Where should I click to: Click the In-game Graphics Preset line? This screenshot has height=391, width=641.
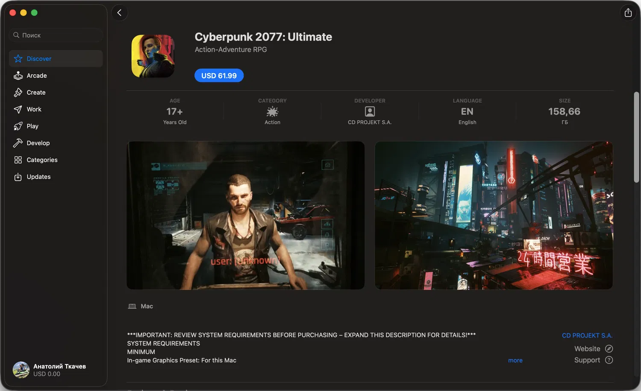(x=182, y=360)
